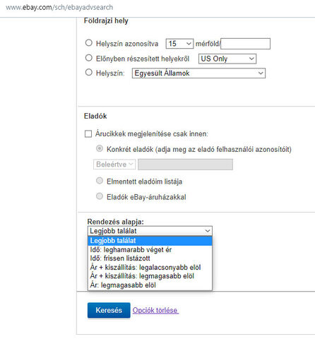Select the 'Helyszín:' radio button
Viewport: 315px width, 339px height.
[89, 72]
